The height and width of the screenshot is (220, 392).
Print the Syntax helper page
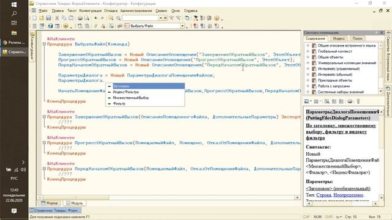pos(350,101)
